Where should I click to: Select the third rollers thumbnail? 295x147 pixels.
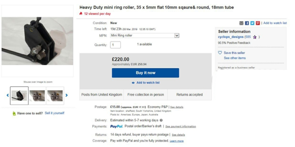55,95
